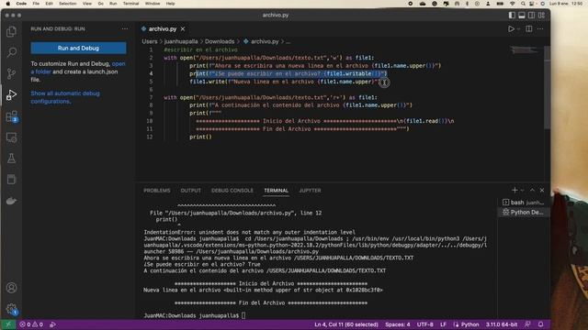Open the Apple menu
This screenshot has height=330, width=588.
click(8, 4)
